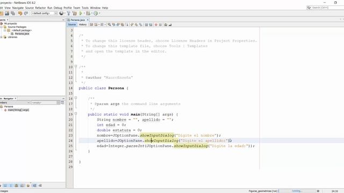The width and height of the screenshot is (344, 193).
Task: Close the Persona.java editor tab
Action: click(88, 20)
